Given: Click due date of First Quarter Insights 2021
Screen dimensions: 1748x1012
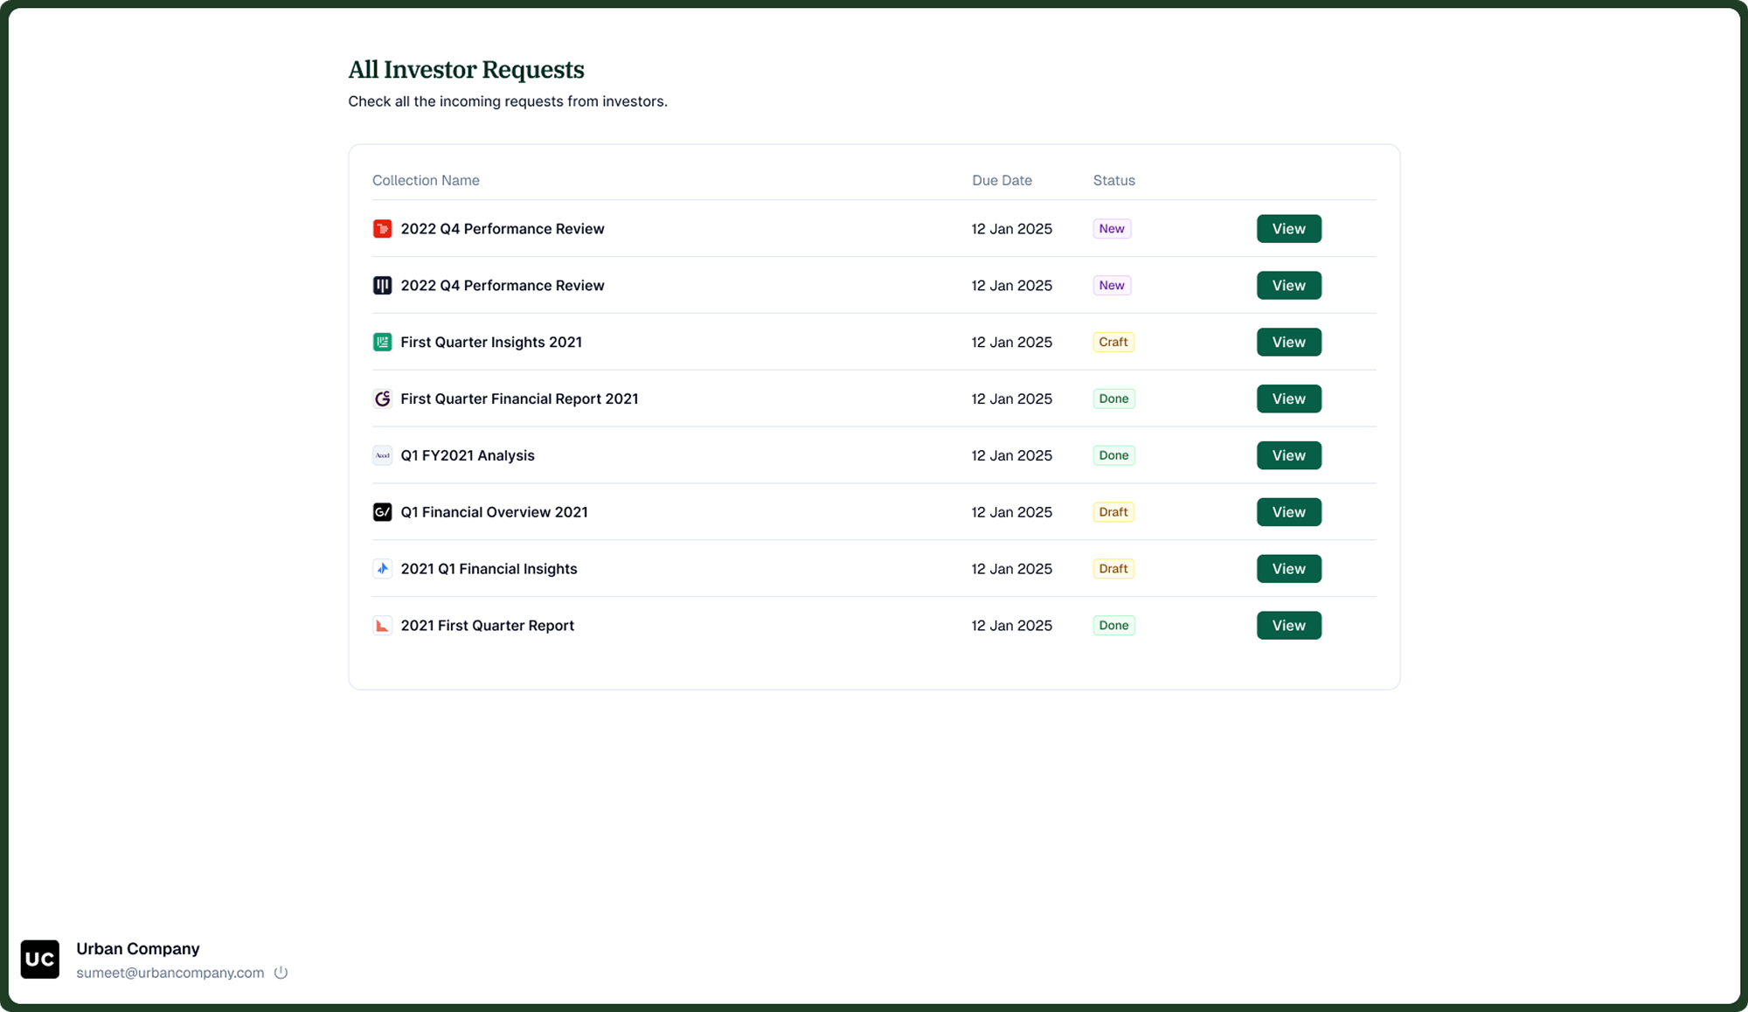Looking at the screenshot, I should tap(1012, 343).
